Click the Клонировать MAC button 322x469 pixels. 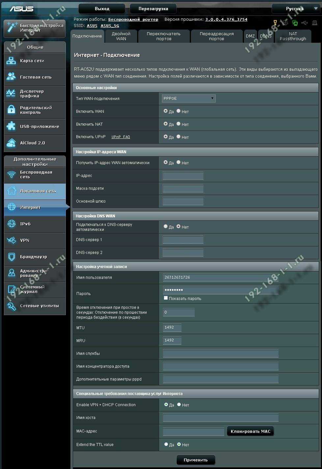click(x=250, y=431)
